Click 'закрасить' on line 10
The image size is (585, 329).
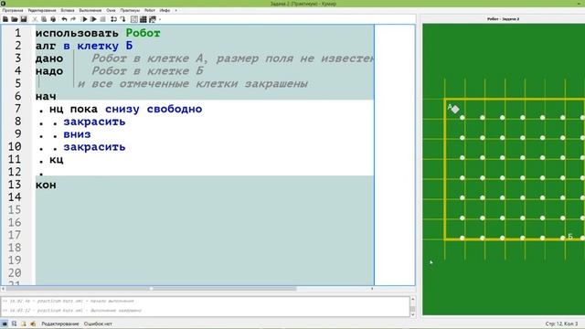pos(94,147)
